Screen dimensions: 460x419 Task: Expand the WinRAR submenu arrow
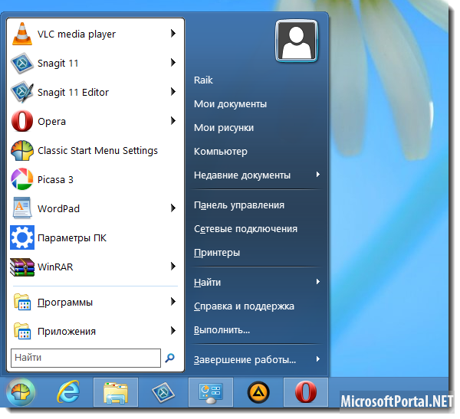click(173, 267)
